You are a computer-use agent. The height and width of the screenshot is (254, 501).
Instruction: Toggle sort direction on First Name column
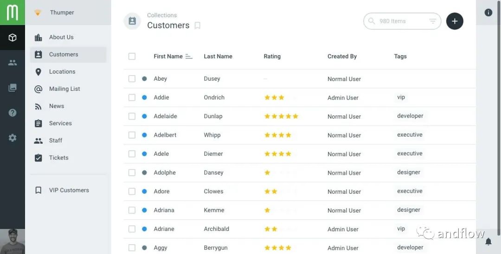pos(189,57)
